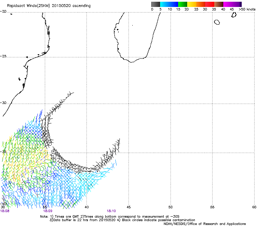This screenshot has width=257, height=226.
Task: Click the '55' longitude axis label
Action: tap(212, 207)
